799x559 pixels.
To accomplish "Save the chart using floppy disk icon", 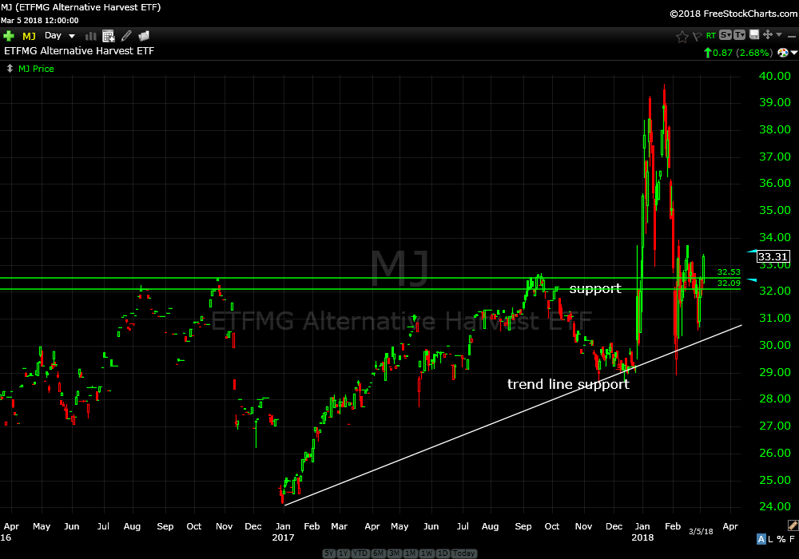I will (x=753, y=35).
